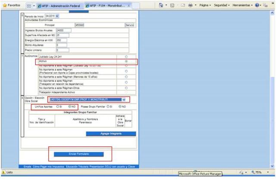
Task: Click the toolbar overflow chevron
Action: (x=273, y=3)
